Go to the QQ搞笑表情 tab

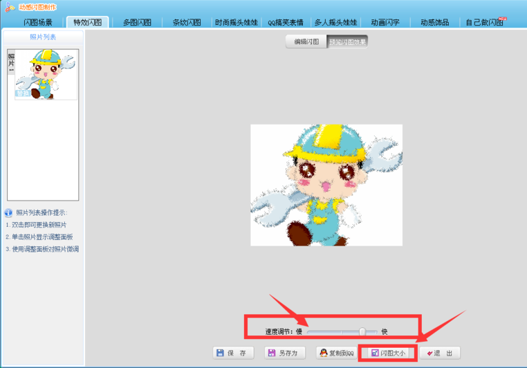(286, 23)
